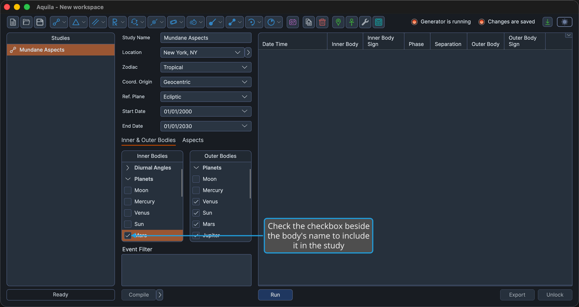
Task: Click the Study Name input field
Action: pyautogui.click(x=206, y=38)
